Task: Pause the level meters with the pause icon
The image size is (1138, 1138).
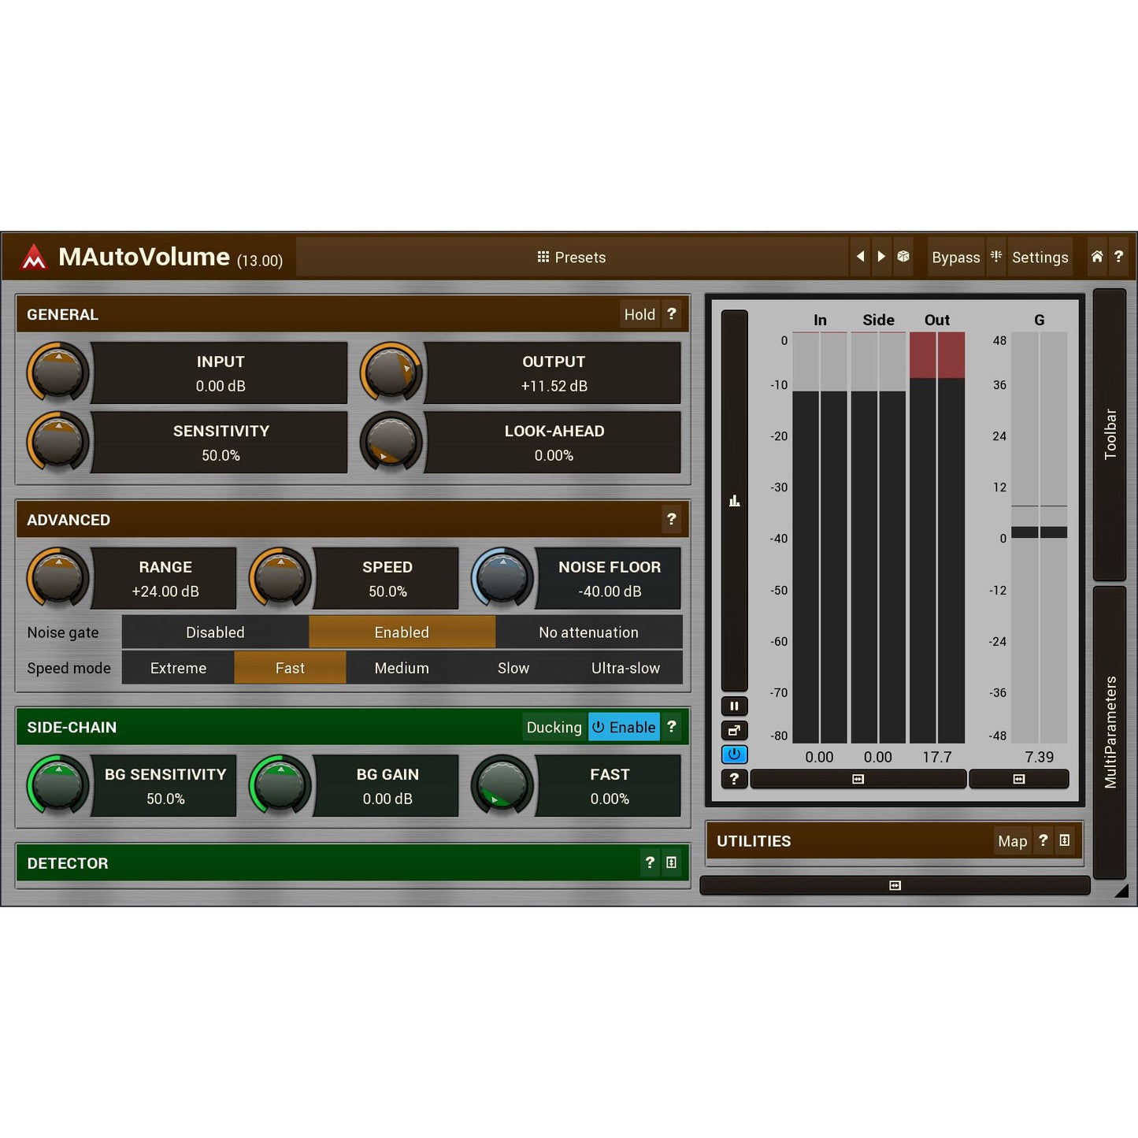Action: point(734,705)
